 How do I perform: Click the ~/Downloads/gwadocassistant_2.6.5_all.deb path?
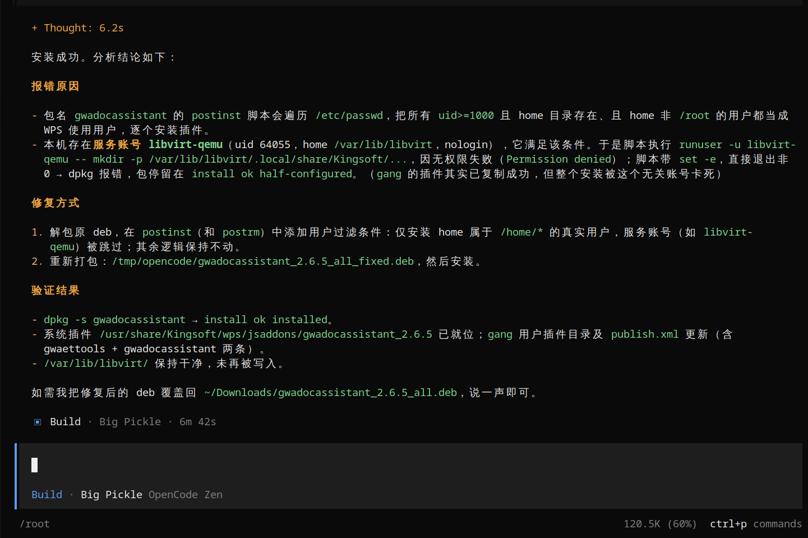pyautogui.click(x=331, y=392)
